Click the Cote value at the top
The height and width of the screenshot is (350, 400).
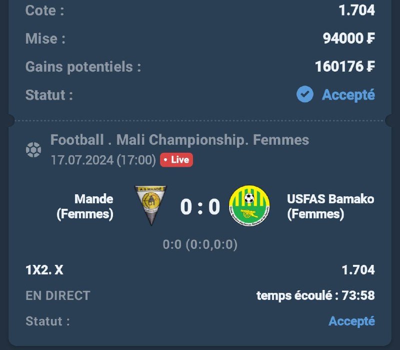pos(356,11)
